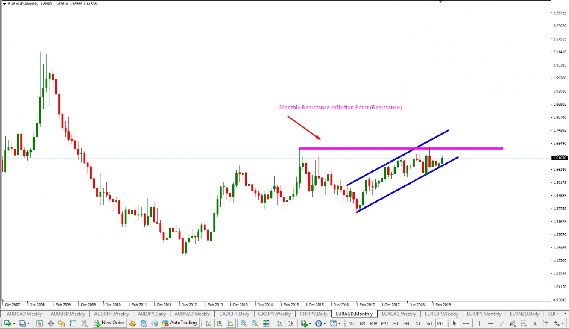The image size is (569, 329).
Task: Launch MetaEditor from the yellow book icon
Action: [x=132, y=323]
